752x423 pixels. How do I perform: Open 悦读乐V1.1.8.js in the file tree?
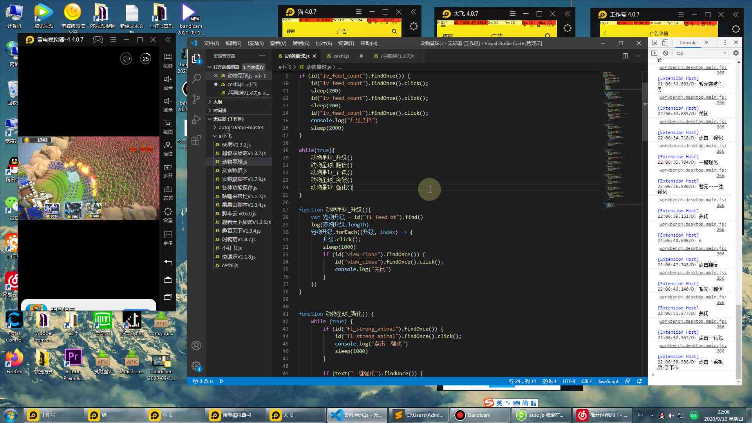click(239, 257)
